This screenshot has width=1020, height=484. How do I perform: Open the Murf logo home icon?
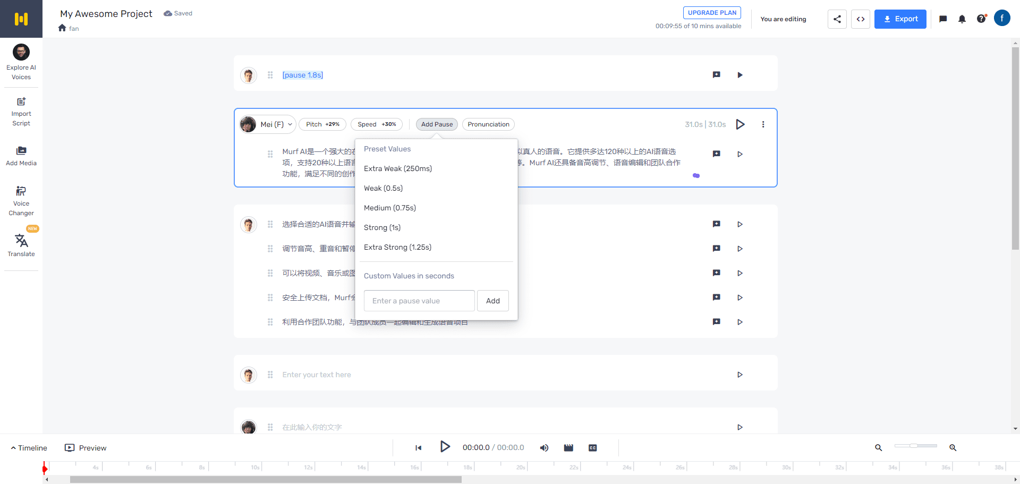[21, 19]
